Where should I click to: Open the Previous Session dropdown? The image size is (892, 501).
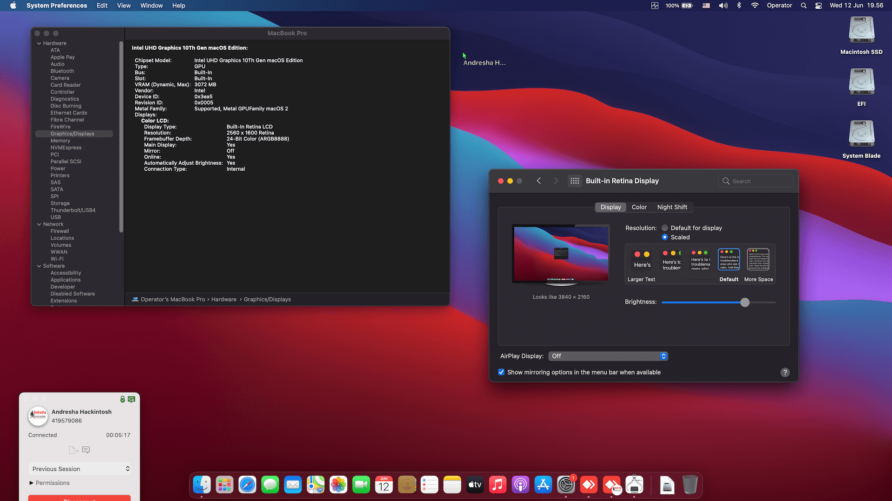coord(79,469)
